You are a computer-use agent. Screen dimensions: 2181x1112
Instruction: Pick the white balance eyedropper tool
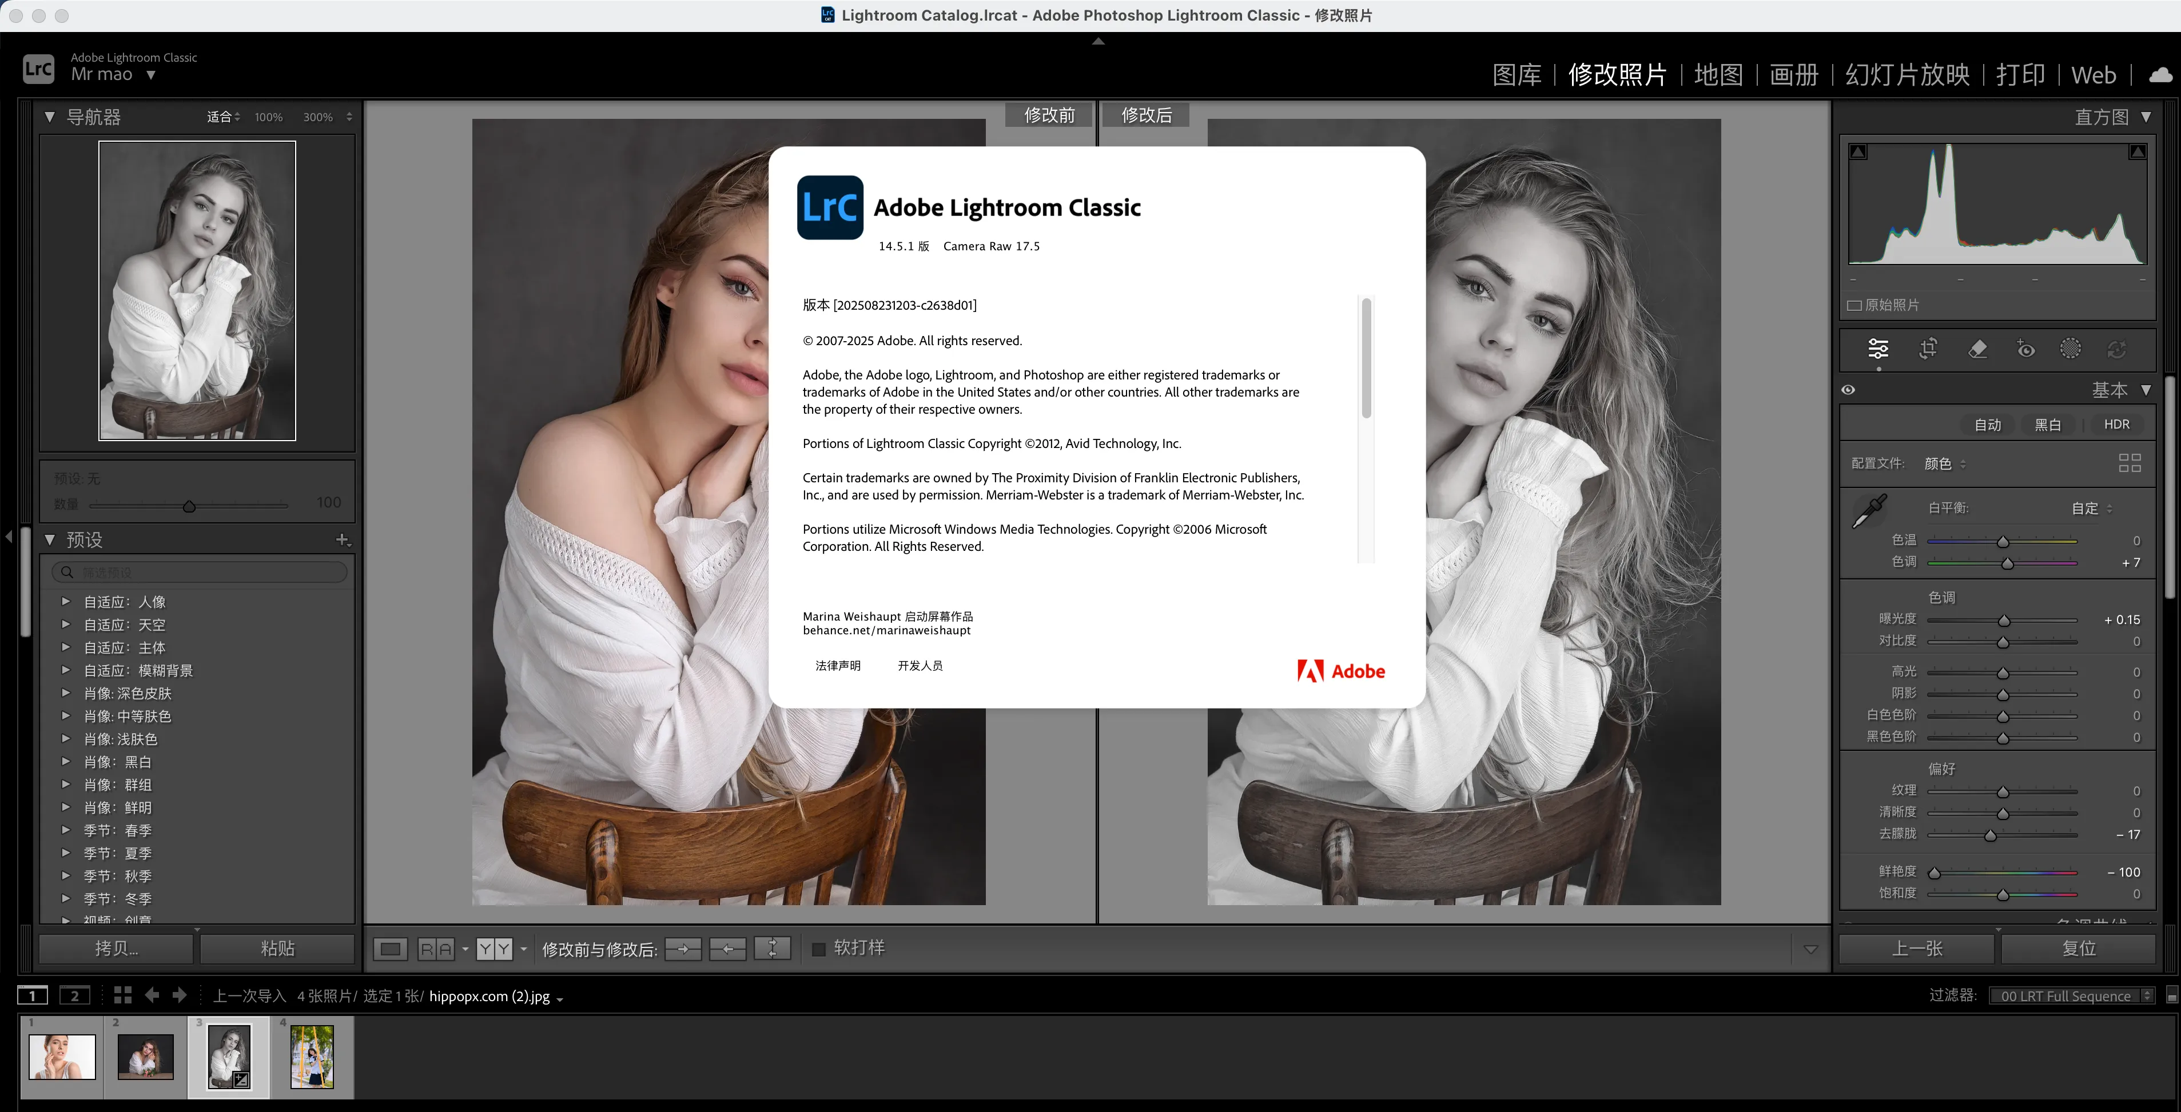pos(1869,511)
